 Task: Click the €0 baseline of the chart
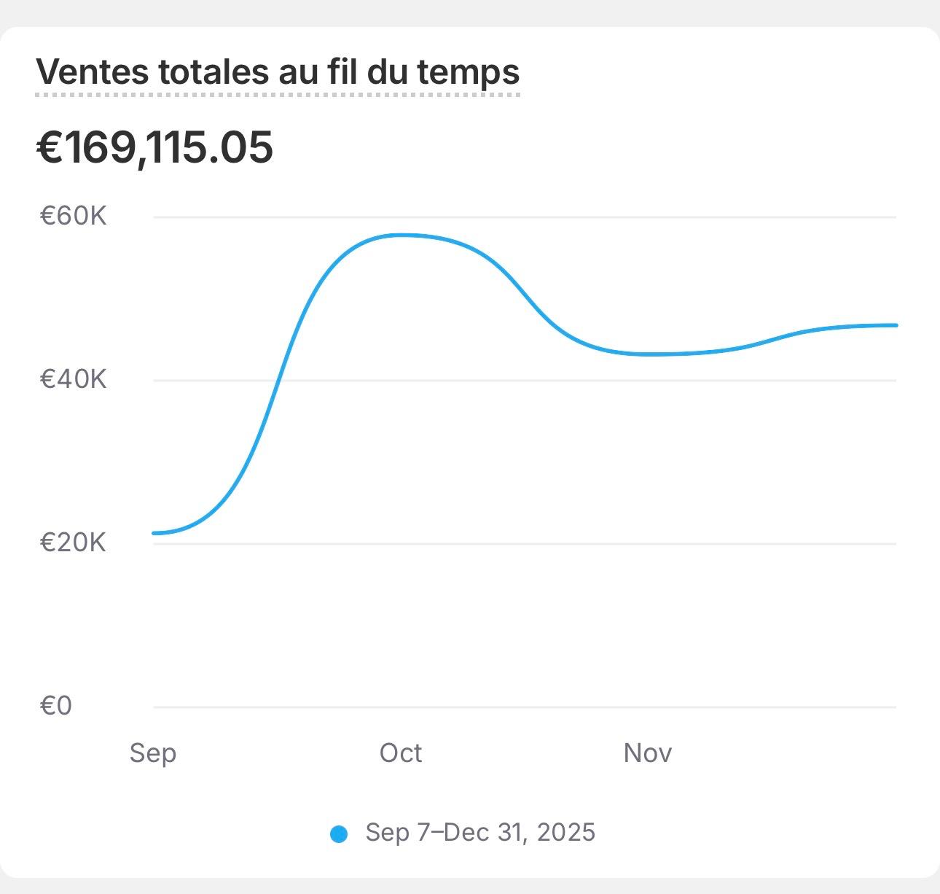click(x=525, y=707)
